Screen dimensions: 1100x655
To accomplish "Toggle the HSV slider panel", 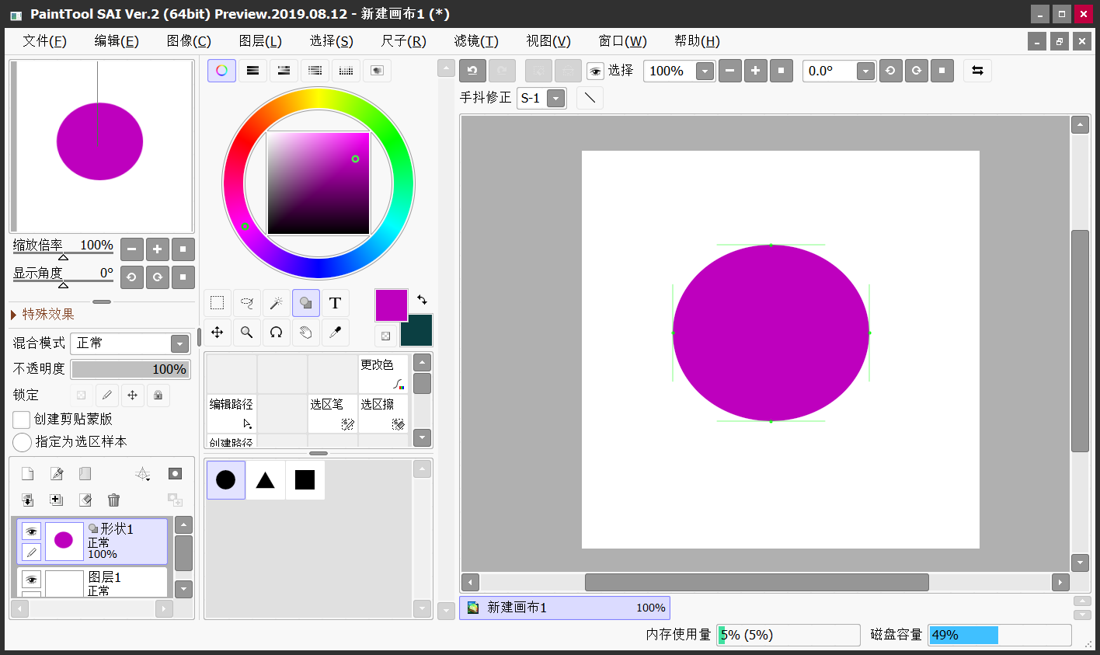I will (284, 71).
